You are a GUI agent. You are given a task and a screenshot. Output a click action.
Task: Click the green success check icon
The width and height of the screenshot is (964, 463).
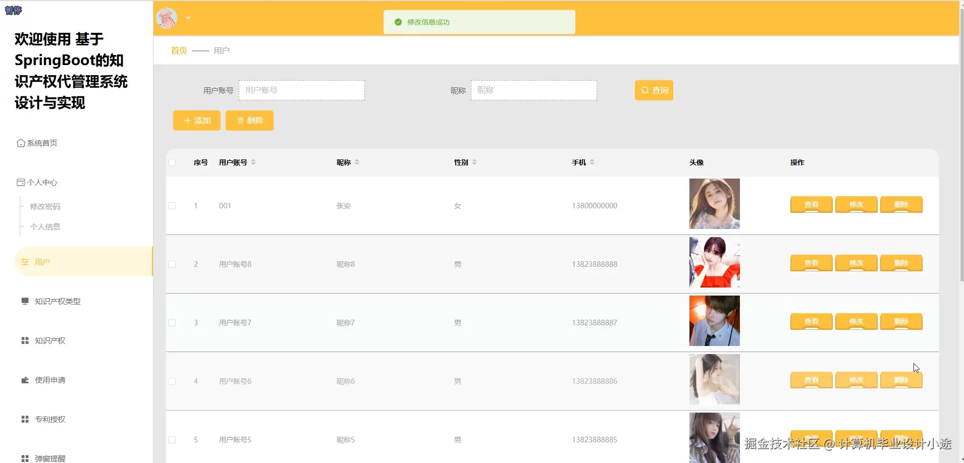[x=398, y=22]
